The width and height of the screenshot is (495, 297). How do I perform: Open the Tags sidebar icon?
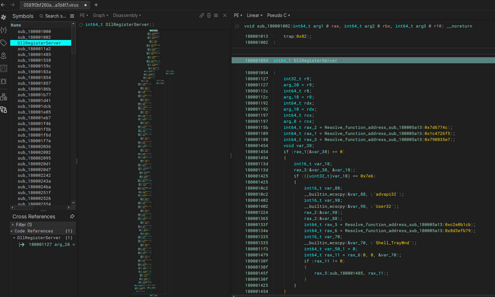(x=4, y=43)
